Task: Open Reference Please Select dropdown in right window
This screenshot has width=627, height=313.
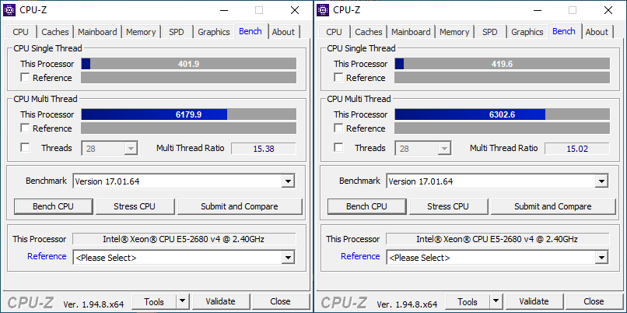Action: [x=601, y=258]
